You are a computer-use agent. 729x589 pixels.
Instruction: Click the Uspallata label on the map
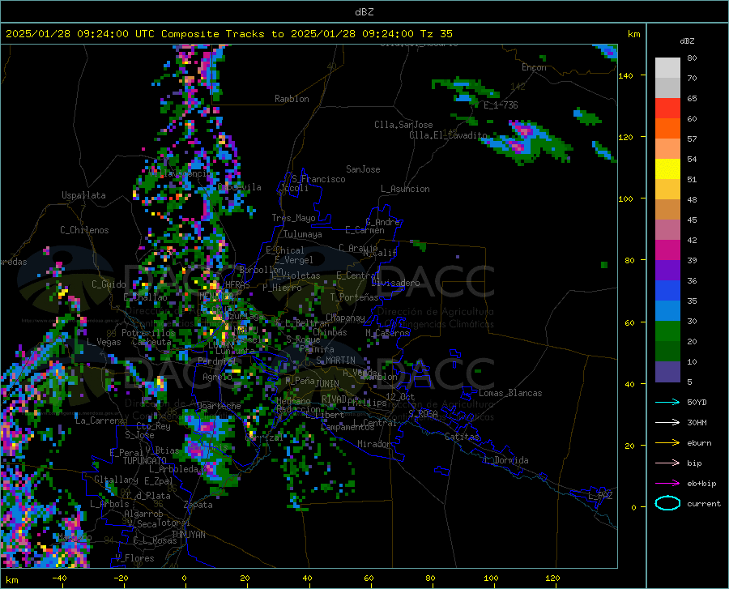click(83, 195)
